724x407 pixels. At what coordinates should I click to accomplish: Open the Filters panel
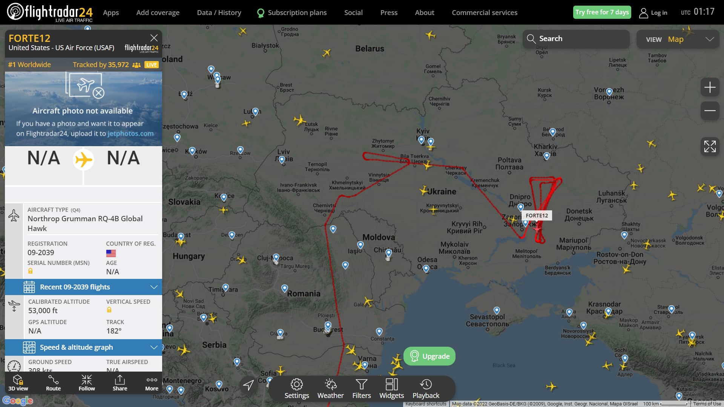[x=361, y=389]
